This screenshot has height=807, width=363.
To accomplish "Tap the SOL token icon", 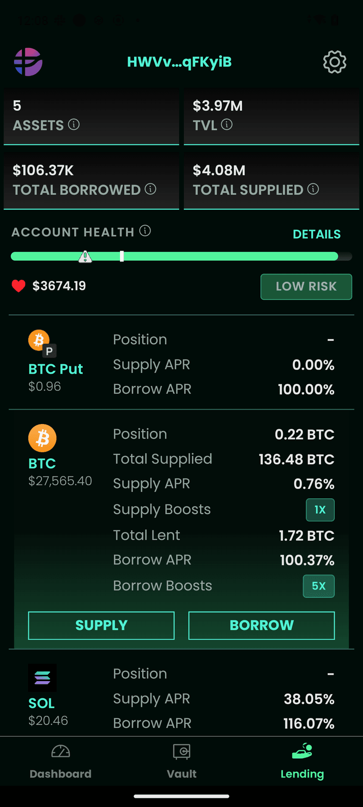I will tap(42, 678).
